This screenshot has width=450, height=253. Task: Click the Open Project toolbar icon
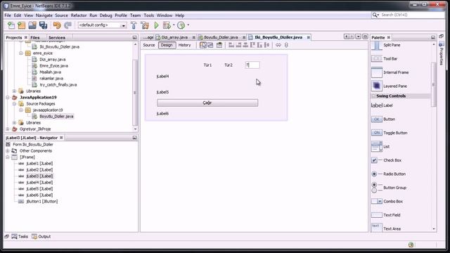[x=32, y=25]
